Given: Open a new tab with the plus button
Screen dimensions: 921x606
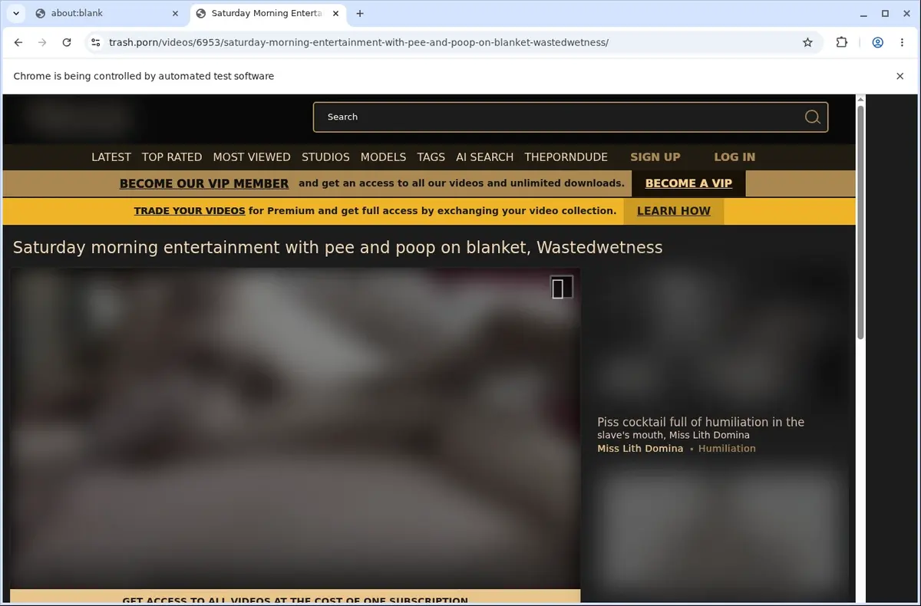Looking at the screenshot, I should 360,13.
